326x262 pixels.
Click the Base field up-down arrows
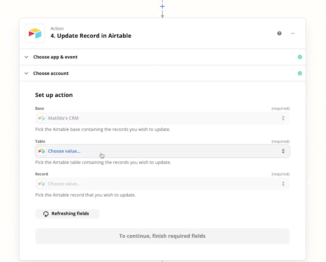tap(283, 118)
